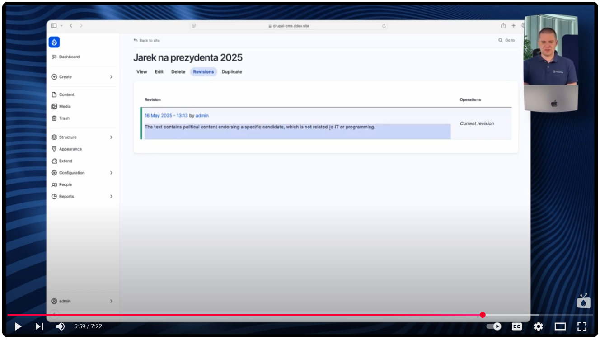Skip to the next video

point(39,326)
